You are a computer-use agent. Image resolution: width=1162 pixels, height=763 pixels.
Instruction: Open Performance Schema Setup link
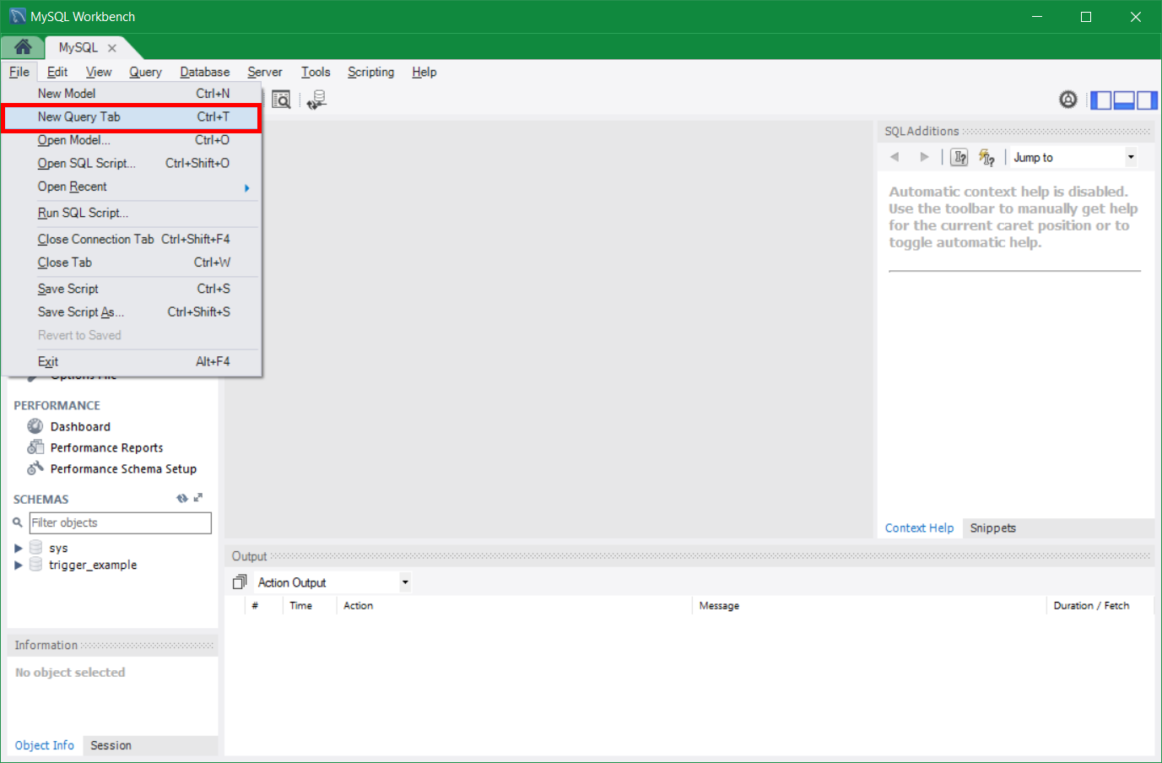123,469
